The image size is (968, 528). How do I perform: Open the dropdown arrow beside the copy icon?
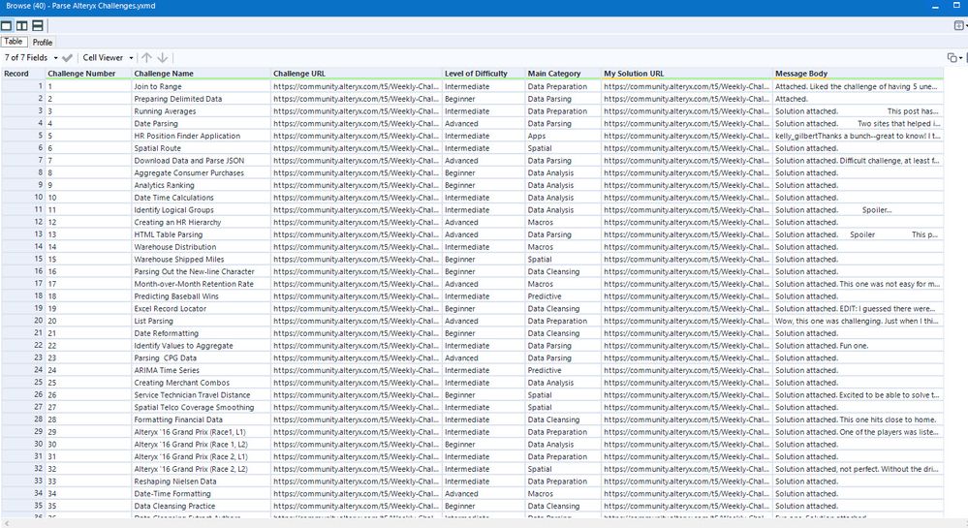coord(961,58)
